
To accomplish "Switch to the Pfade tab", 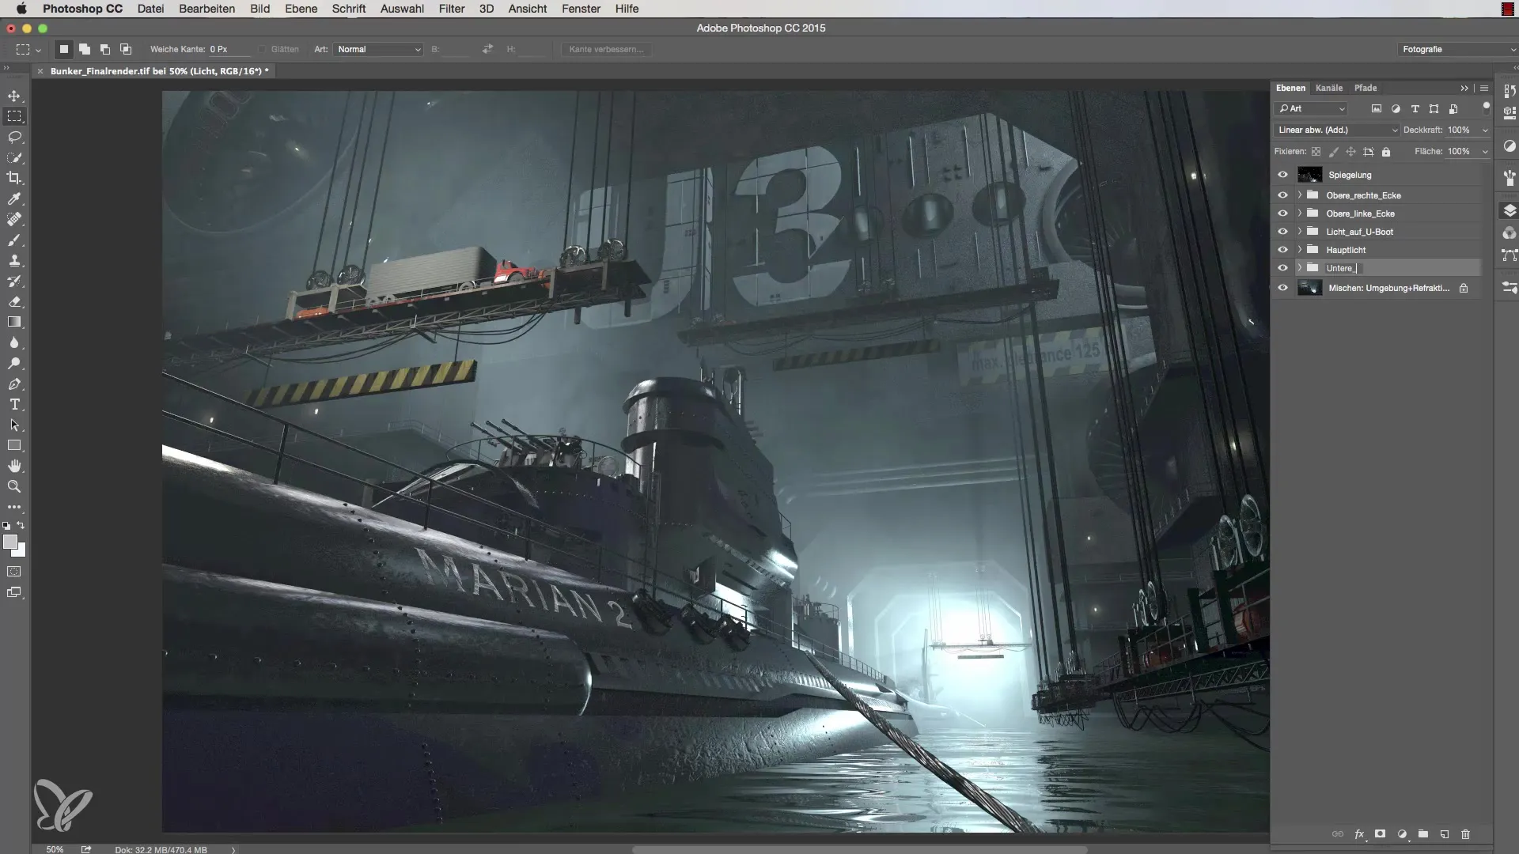I will (x=1366, y=88).
